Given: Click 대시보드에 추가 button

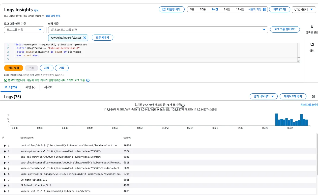Looking at the screenshot, I should tap(293, 96).
